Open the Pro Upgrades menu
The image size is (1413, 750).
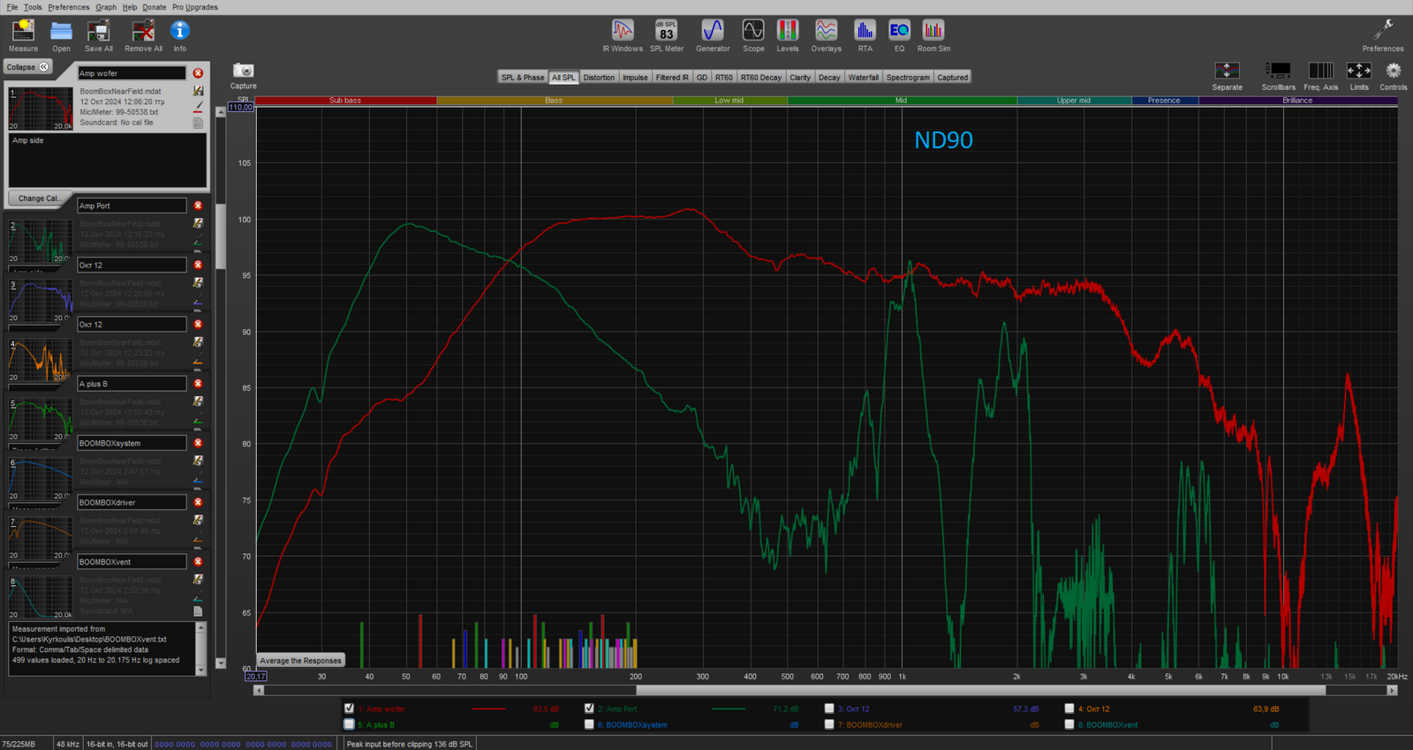(195, 7)
